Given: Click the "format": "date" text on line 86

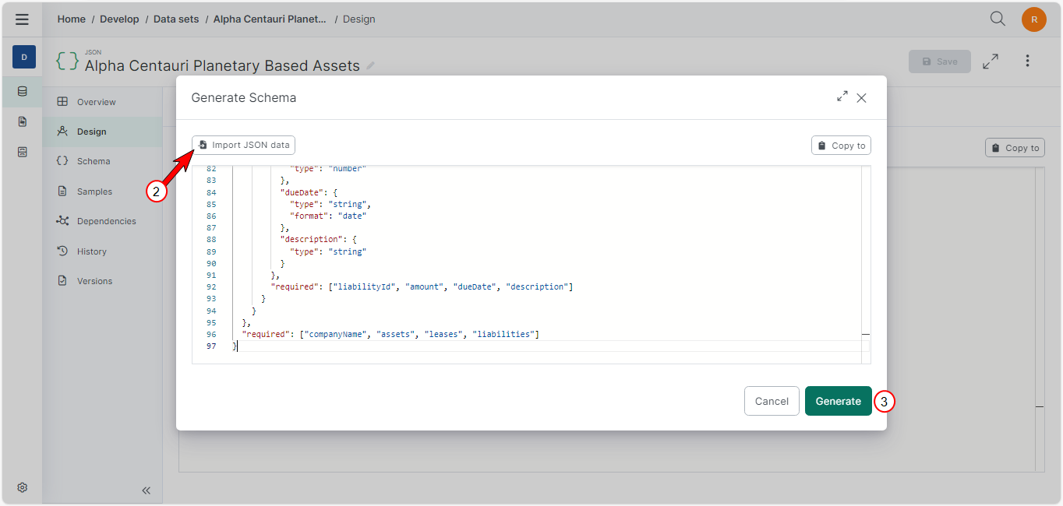Looking at the screenshot, I should (328, 216).
